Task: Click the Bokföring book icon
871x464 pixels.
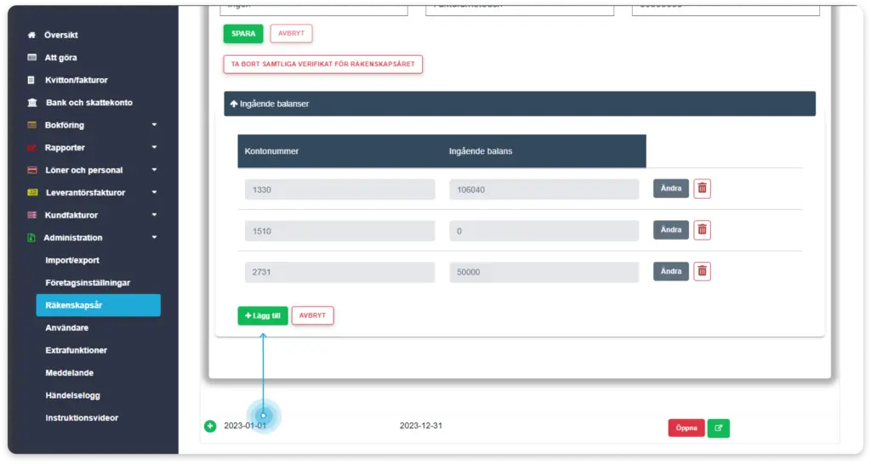Action: click(31, 125)
